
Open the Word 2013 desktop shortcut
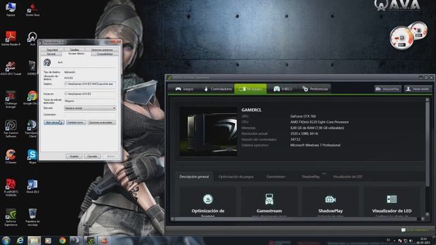pos(32,186)
